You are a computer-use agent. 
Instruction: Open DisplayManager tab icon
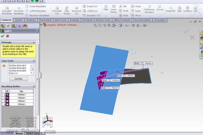25,26
